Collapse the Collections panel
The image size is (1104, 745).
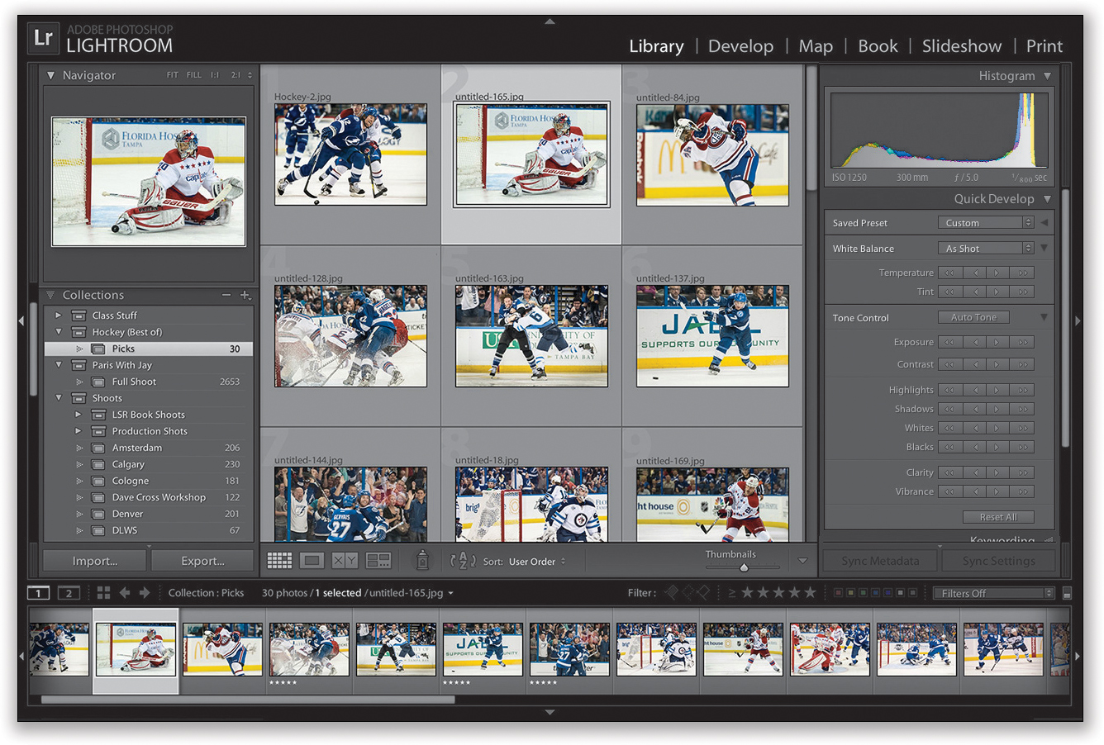[x=50, y=295]
